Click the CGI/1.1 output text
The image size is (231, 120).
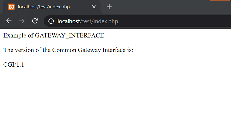[x=13, y=65]
